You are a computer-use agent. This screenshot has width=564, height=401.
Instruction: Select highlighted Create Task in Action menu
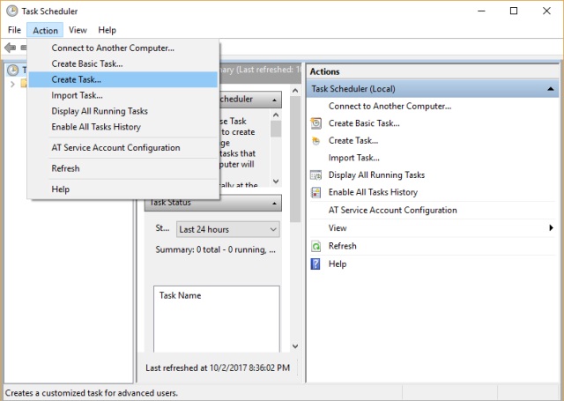point(123,79)
